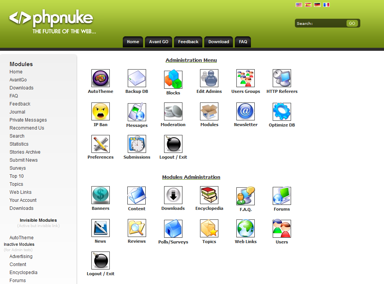Switch language with the Spanish flag
The image size is (384, 284).
pyautogui.click(x=308, y=5)
